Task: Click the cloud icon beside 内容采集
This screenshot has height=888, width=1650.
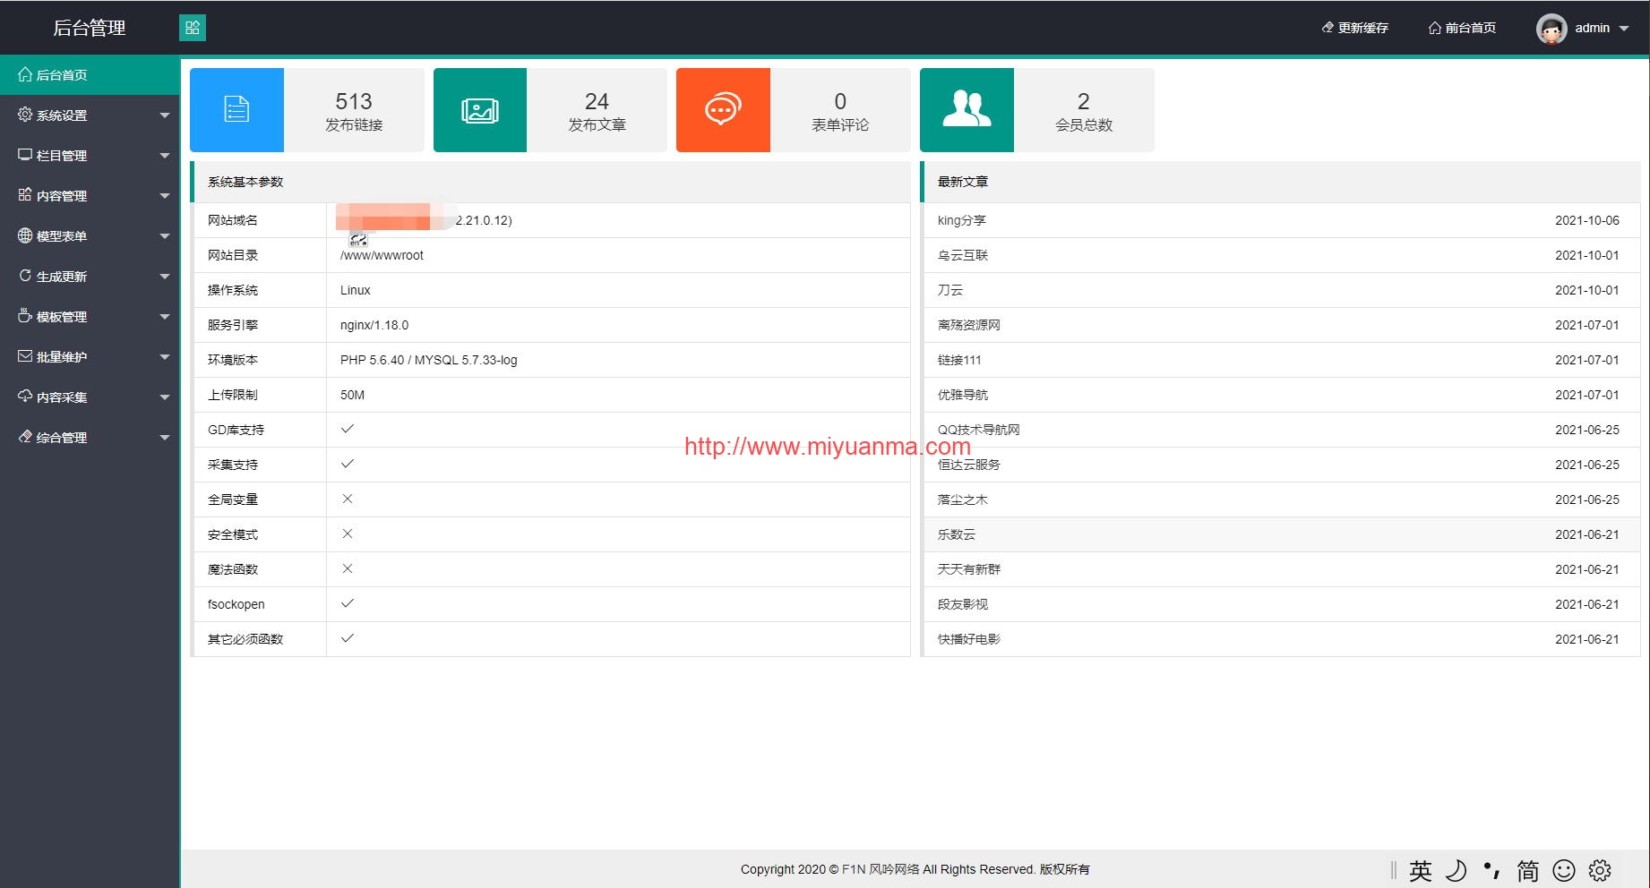Action: pos(25,397)
